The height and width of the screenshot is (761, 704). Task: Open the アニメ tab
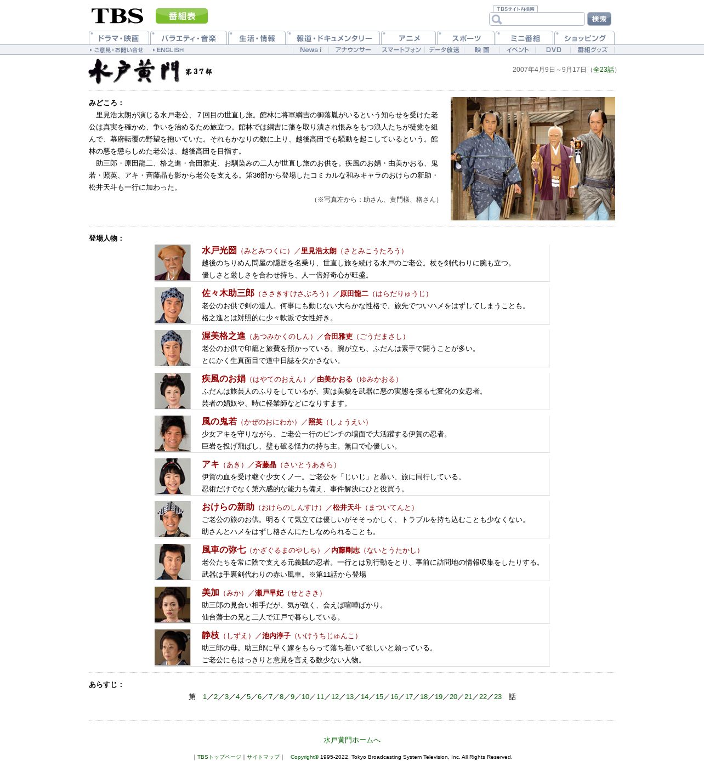(408, 38)
